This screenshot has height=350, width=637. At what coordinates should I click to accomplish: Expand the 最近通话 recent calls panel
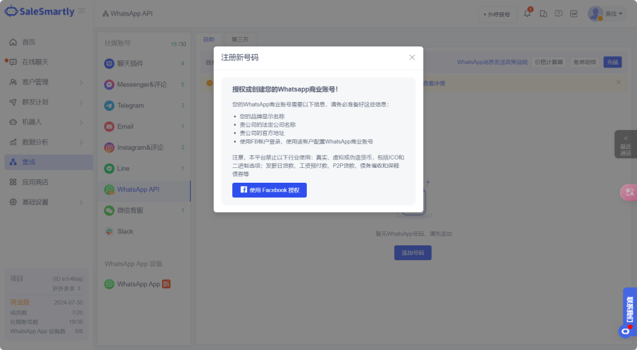[626, 144]
